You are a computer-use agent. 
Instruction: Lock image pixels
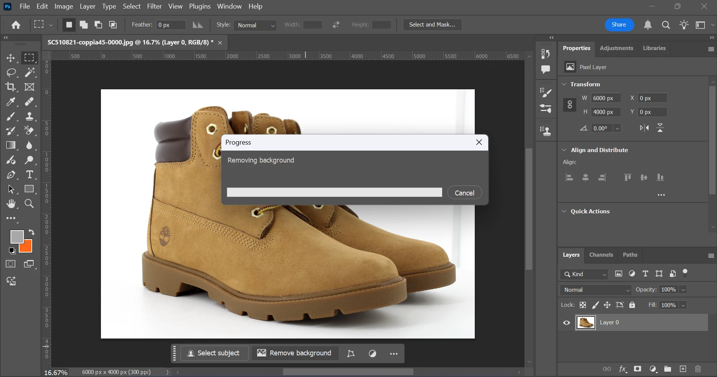tap(595, 305)
